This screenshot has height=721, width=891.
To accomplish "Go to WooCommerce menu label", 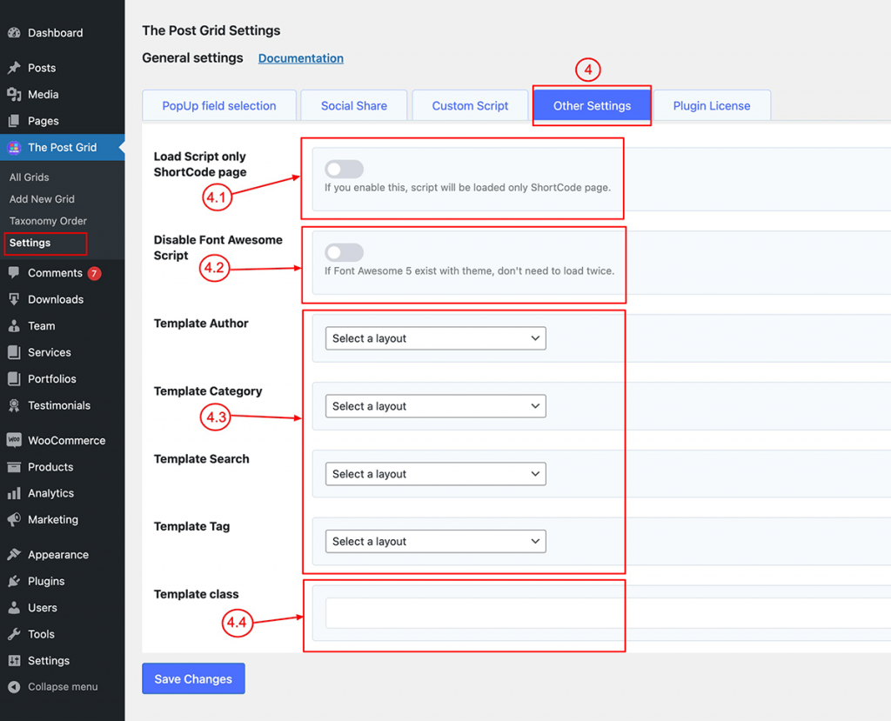I will tap(67, 440).
